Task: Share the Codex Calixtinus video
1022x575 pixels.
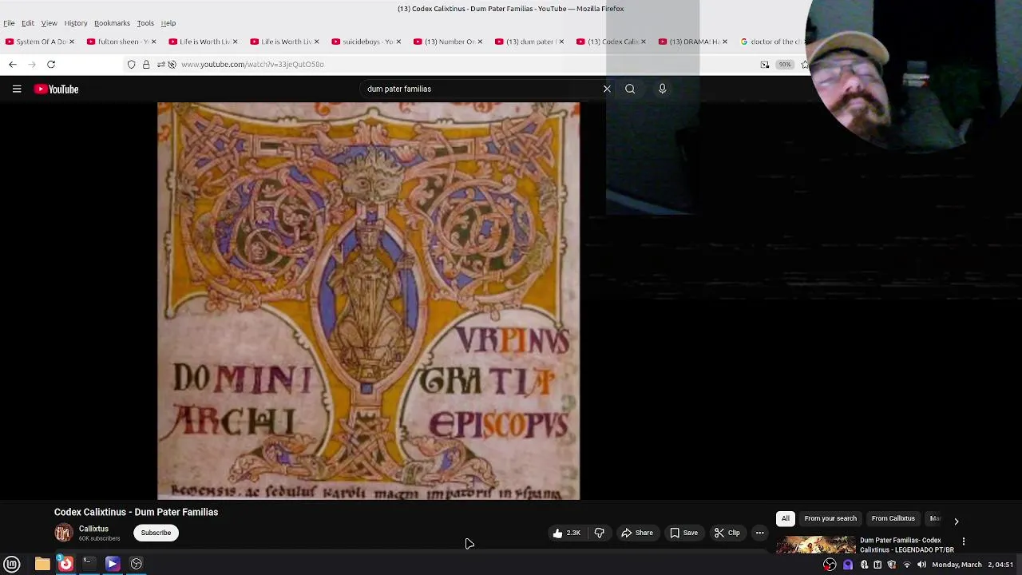Action: point(637,533)
